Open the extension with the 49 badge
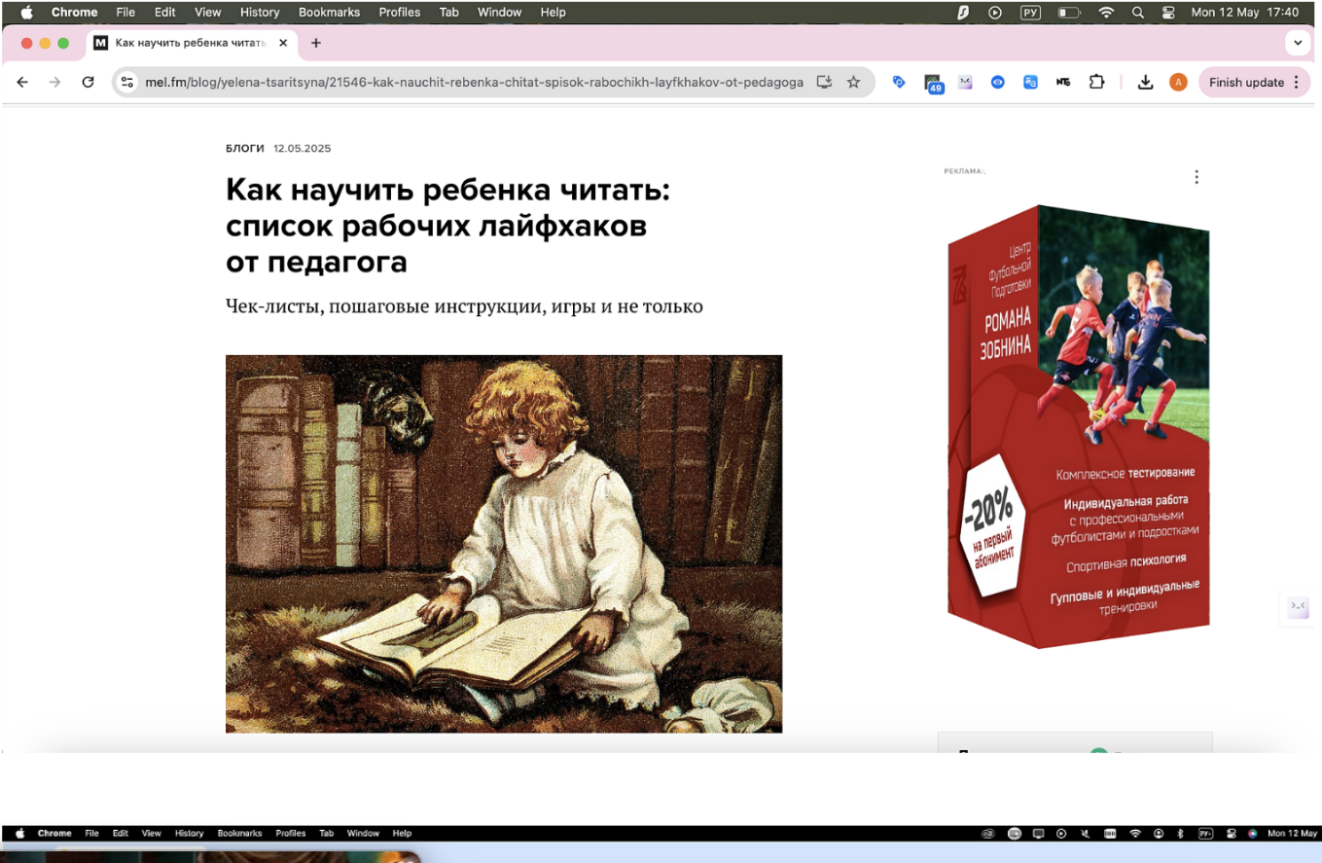The width and height of the screenshot is (1322, 863). [x=933, y=84]
